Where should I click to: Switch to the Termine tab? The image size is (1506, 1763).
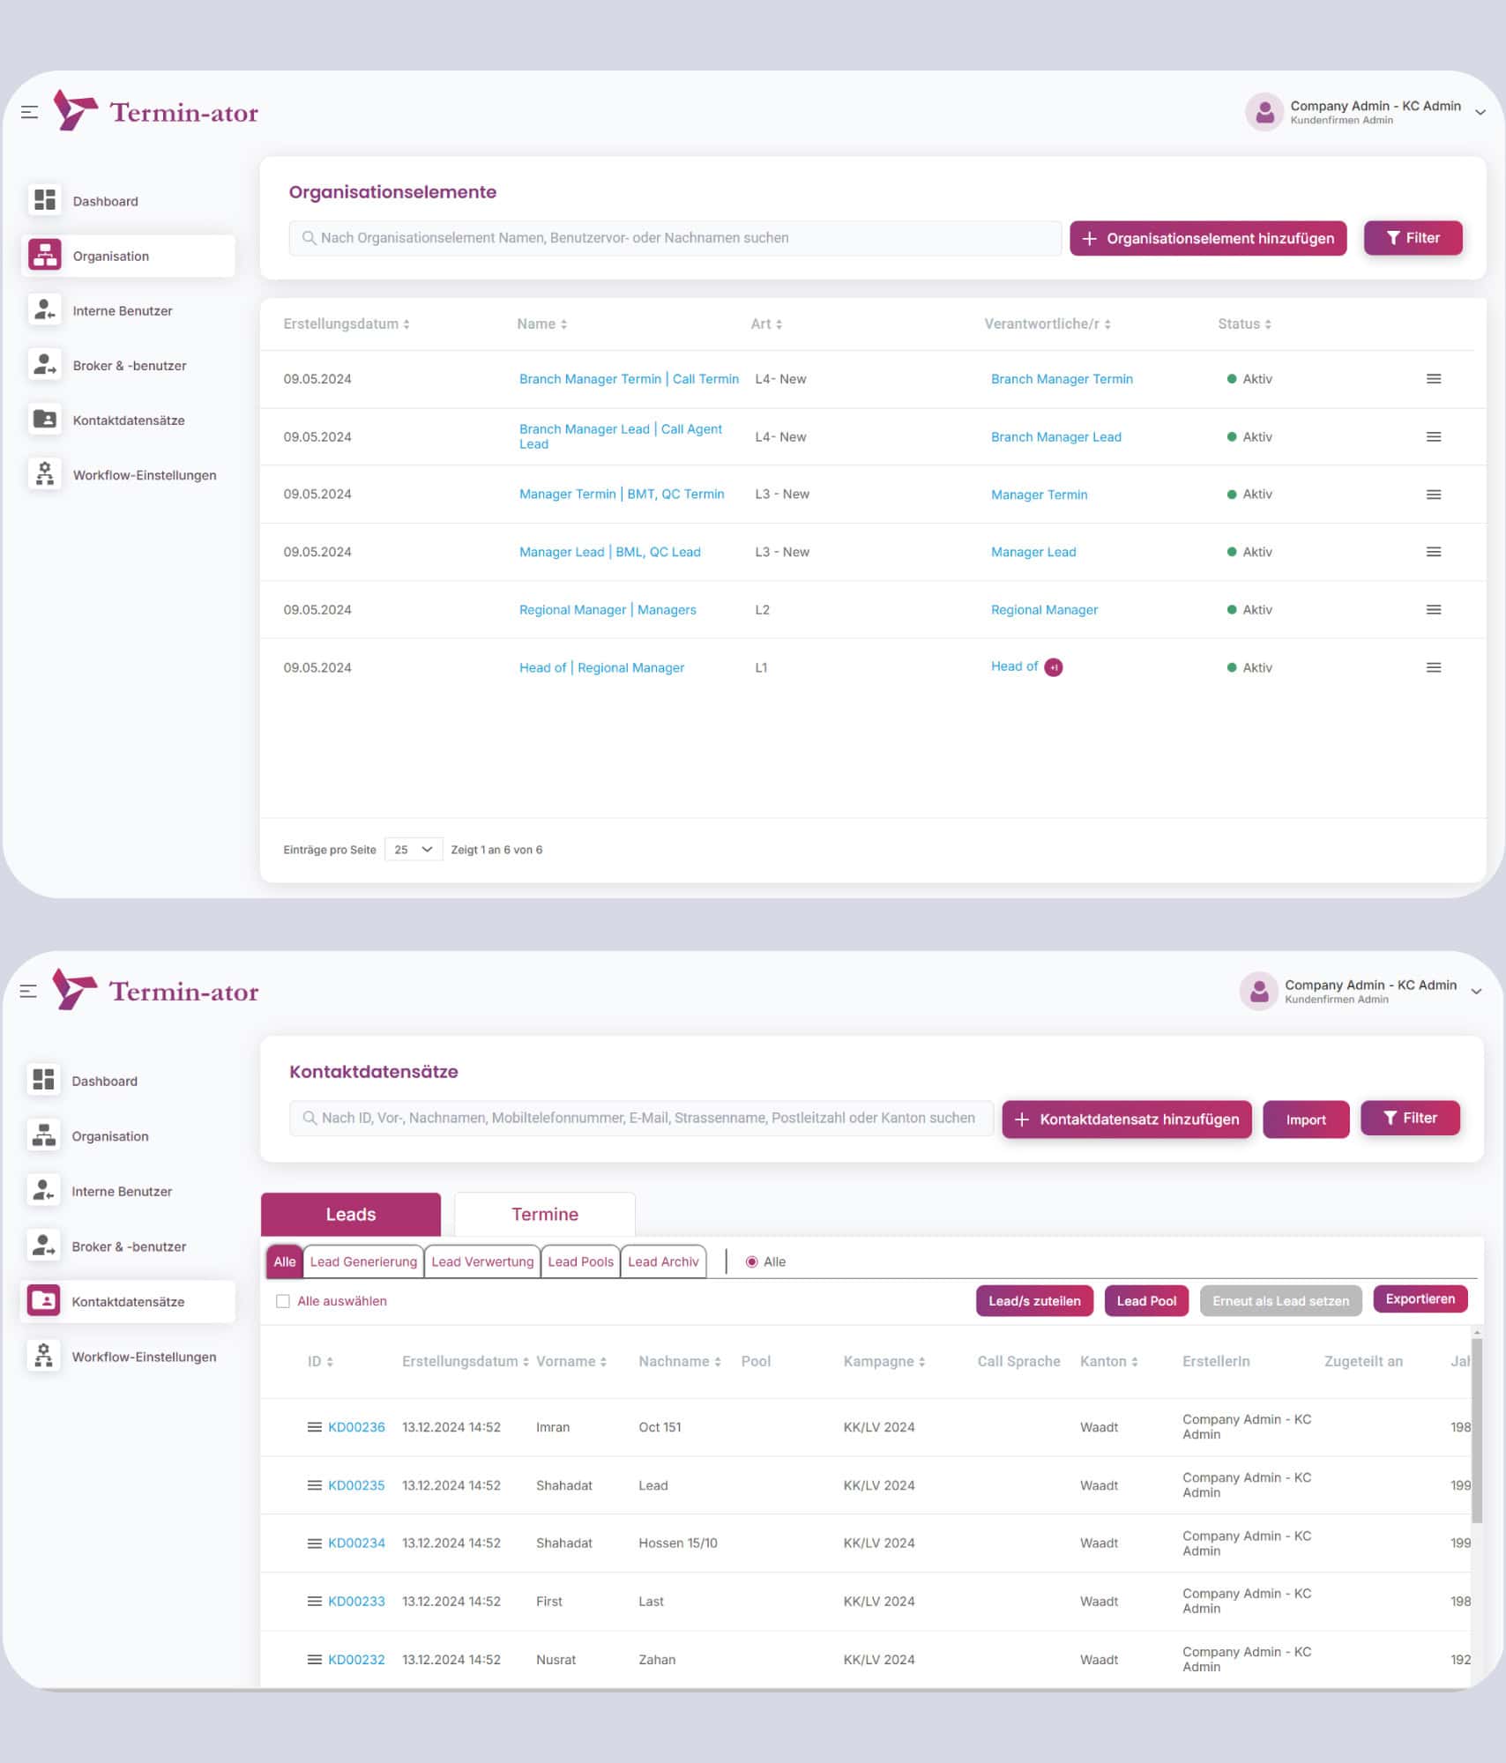544,1214
